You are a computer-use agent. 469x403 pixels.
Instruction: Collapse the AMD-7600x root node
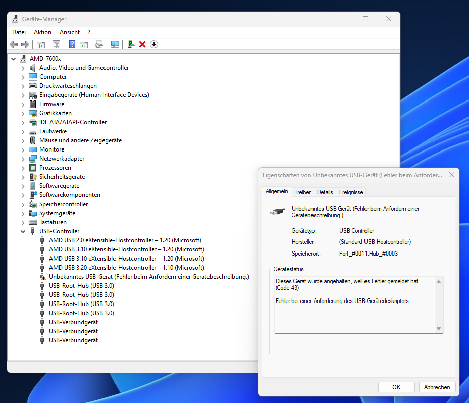point(14,59)
